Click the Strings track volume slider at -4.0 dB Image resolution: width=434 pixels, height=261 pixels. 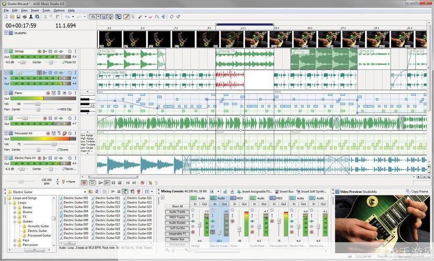[x=22, y=62]
